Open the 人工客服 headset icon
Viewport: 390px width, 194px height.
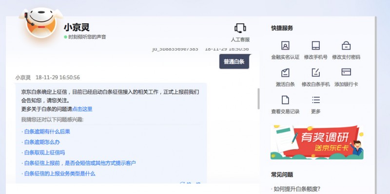point(240,28)
